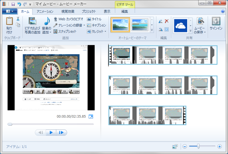
Task: Switch to the 視覚効果 tab
Action: coord(68,12)
